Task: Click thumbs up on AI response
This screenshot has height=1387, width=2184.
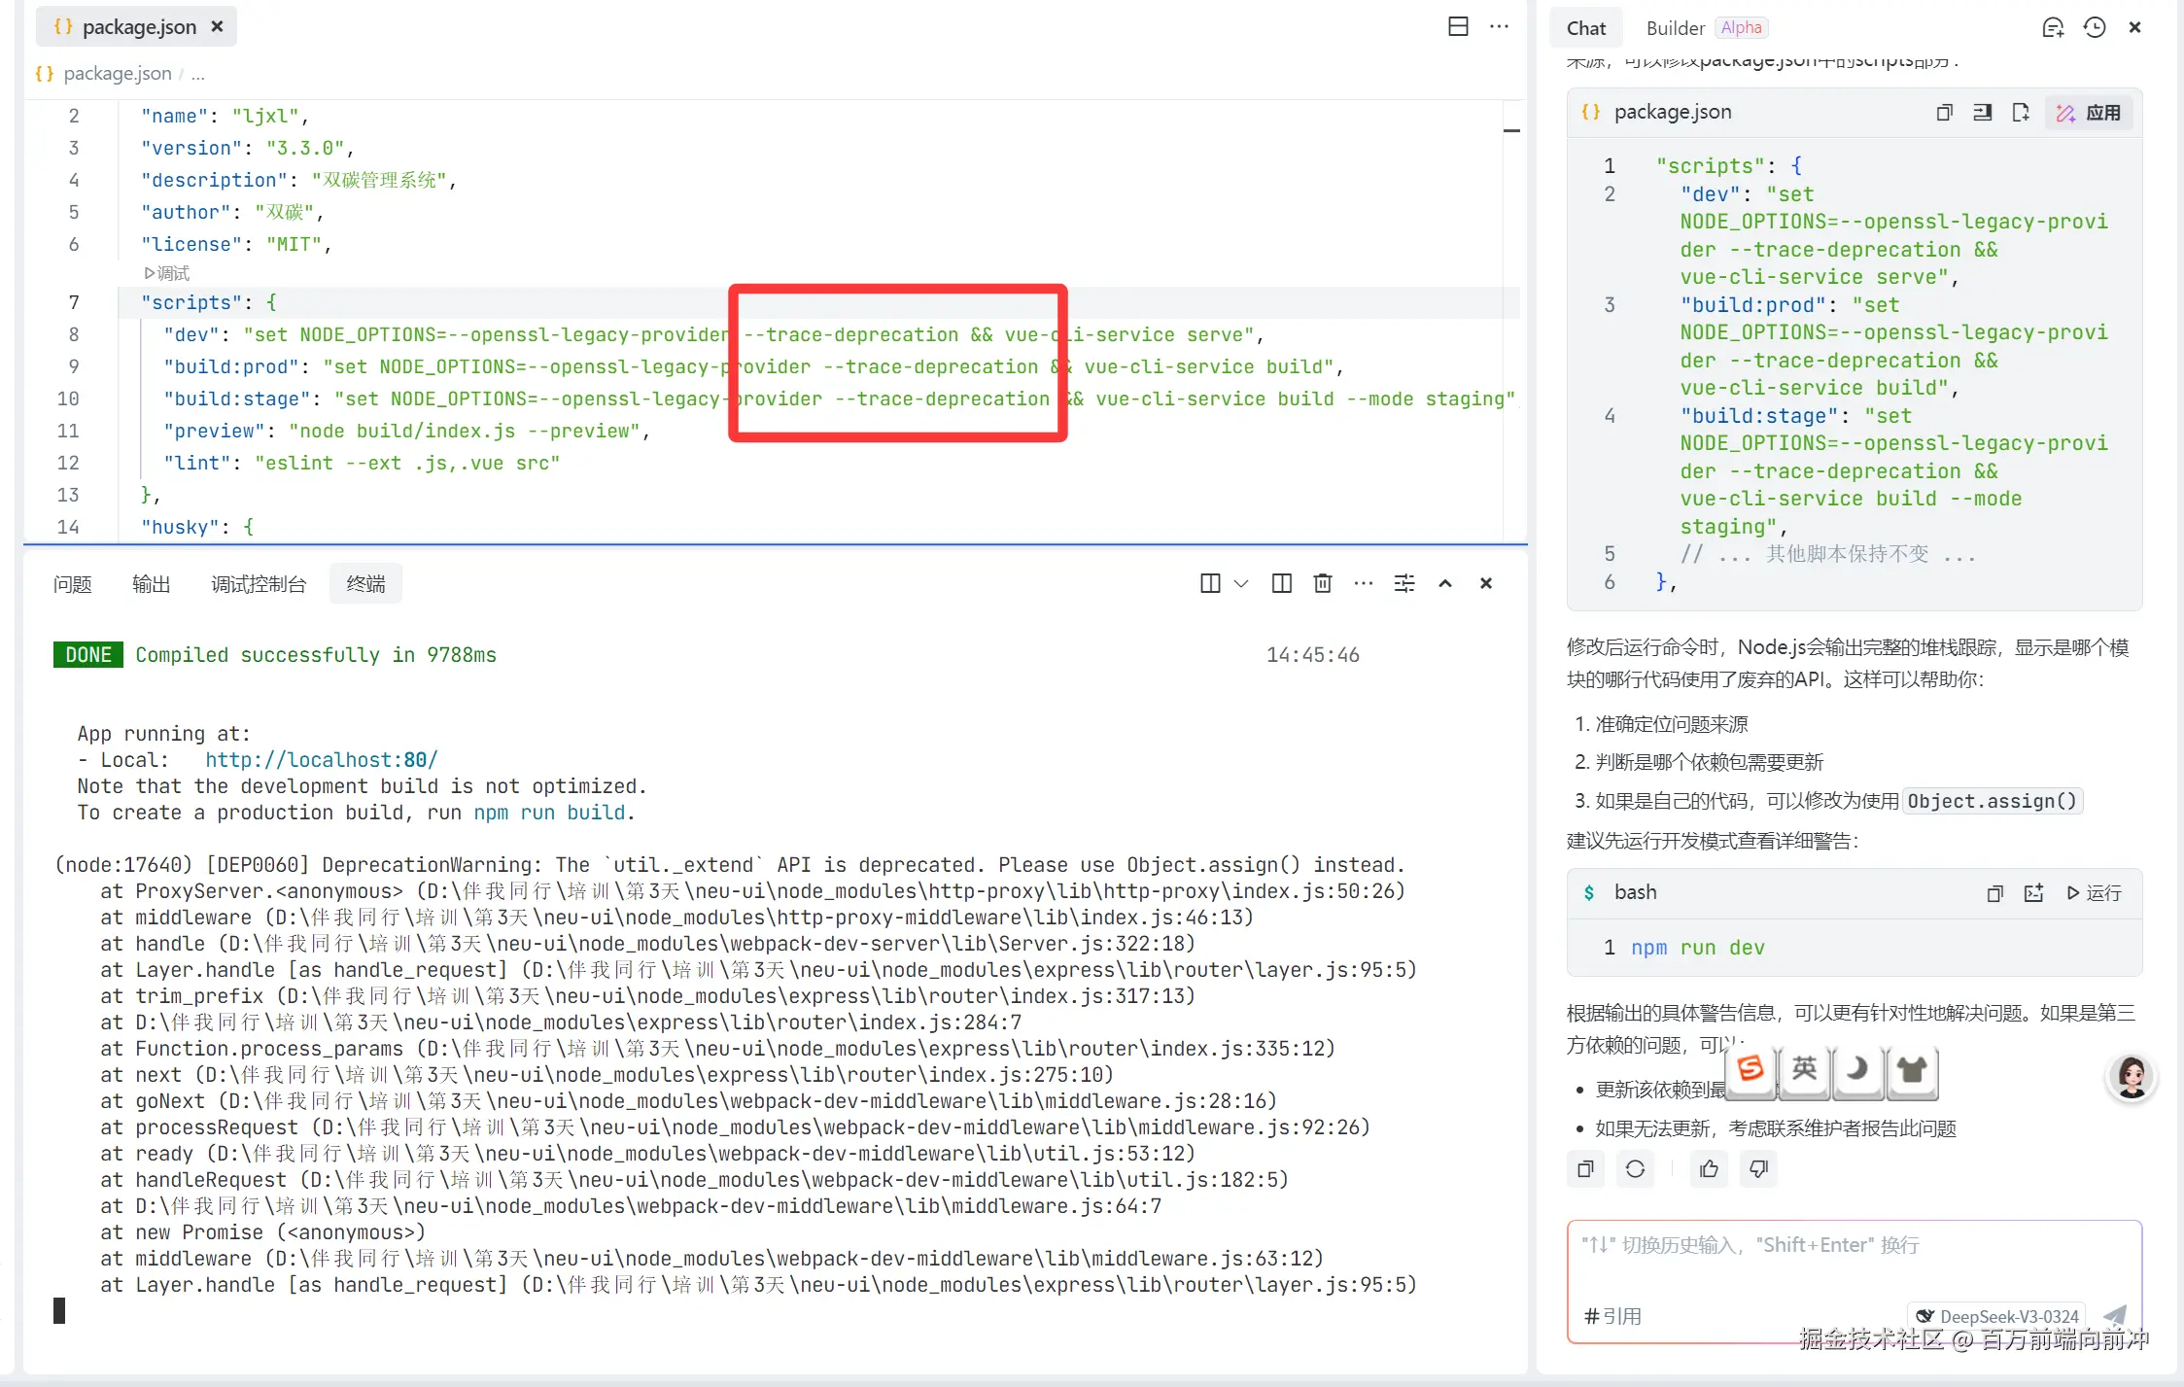Action: (1709, 1168)
